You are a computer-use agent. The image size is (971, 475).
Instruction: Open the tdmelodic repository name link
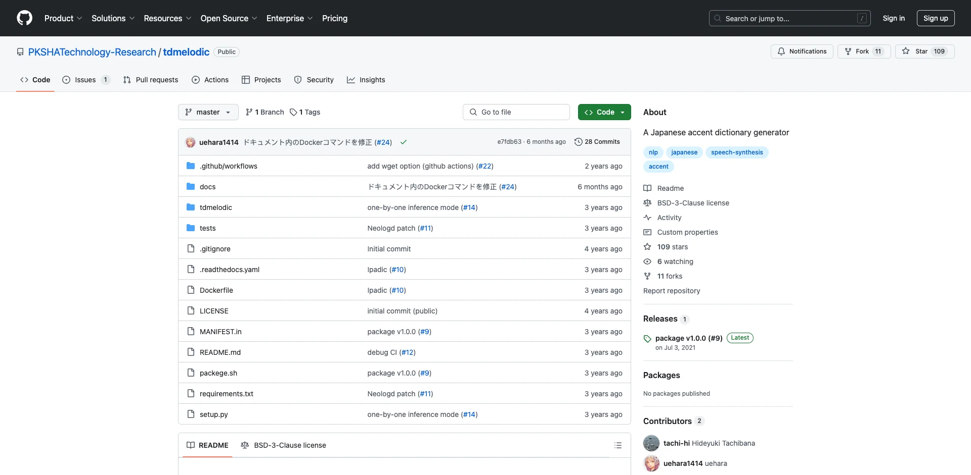tap(186, 52)
